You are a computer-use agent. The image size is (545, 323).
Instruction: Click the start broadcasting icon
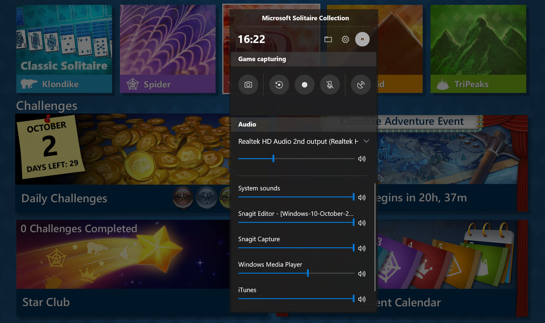click(x=361, y=85)
